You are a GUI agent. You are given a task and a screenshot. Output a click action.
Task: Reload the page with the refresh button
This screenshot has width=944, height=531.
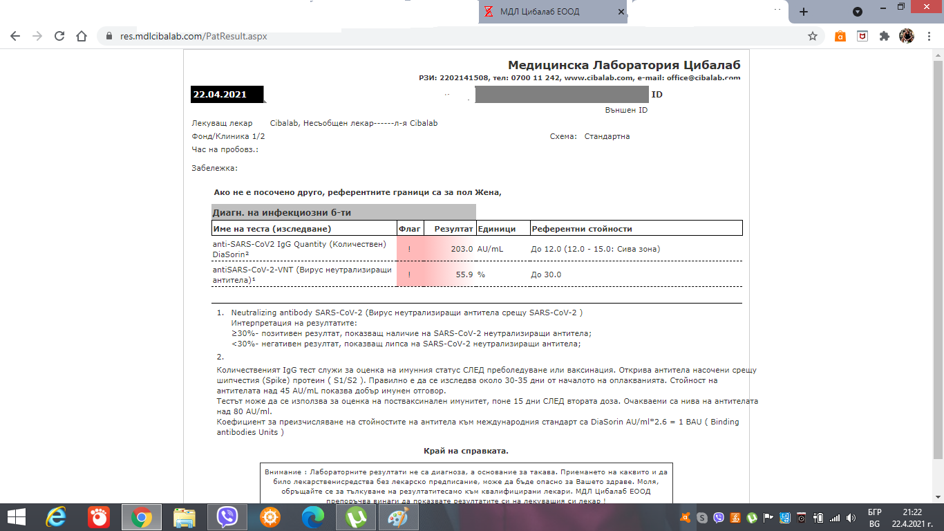pyautogui.click(x=59, y=37)
